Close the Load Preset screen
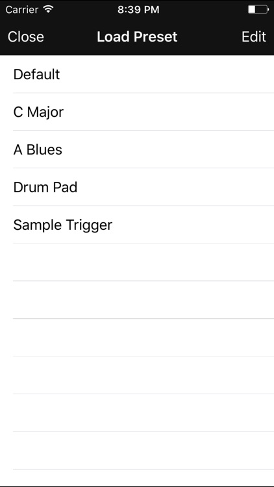Screen dimensions: 274x487 click(26, 36)
